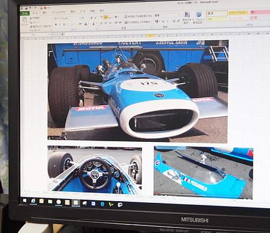270x233 pixels.
Task: Click the Percent style icon
Action: coord(163,21)
